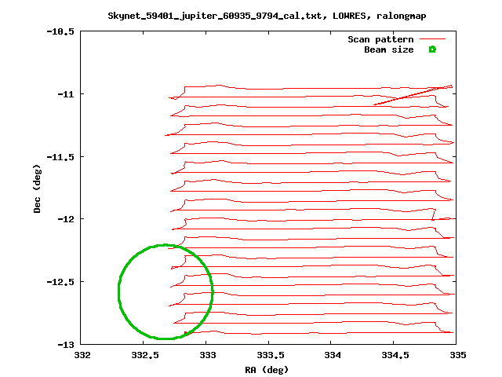Click the 332.5 RA tick label
Screen dimensions: 502x377
click(x=145, y=355)
